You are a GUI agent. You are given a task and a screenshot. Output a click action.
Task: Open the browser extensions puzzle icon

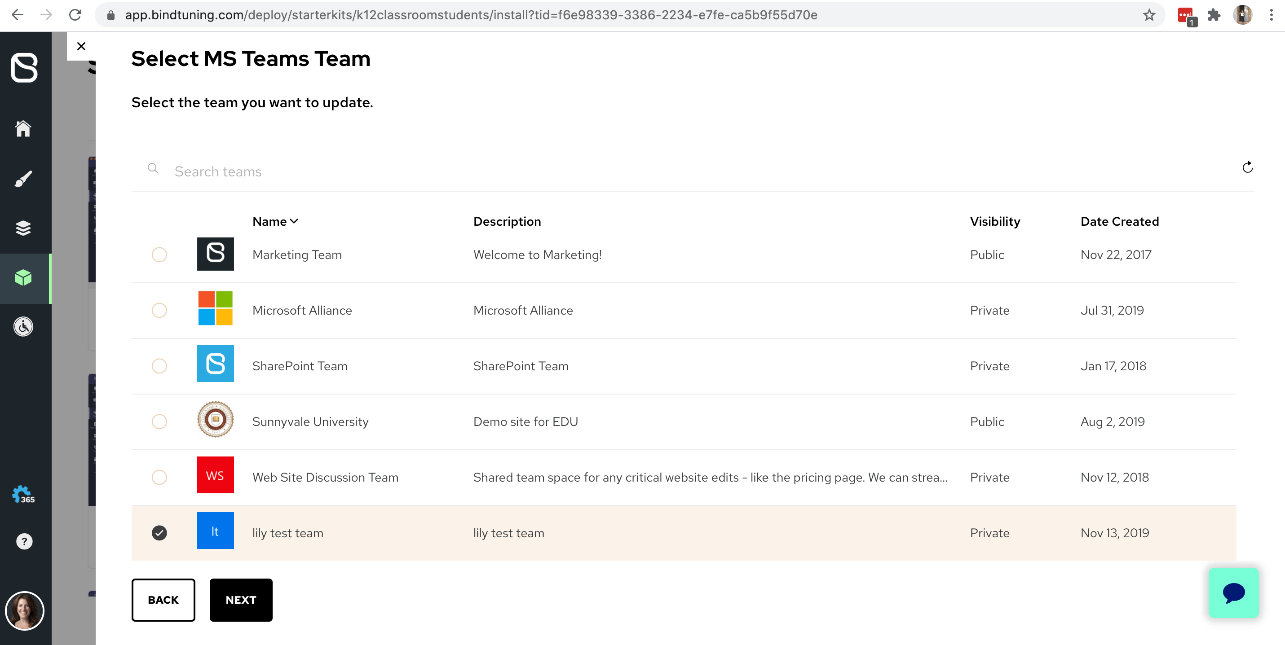[x=1214, y=15]
